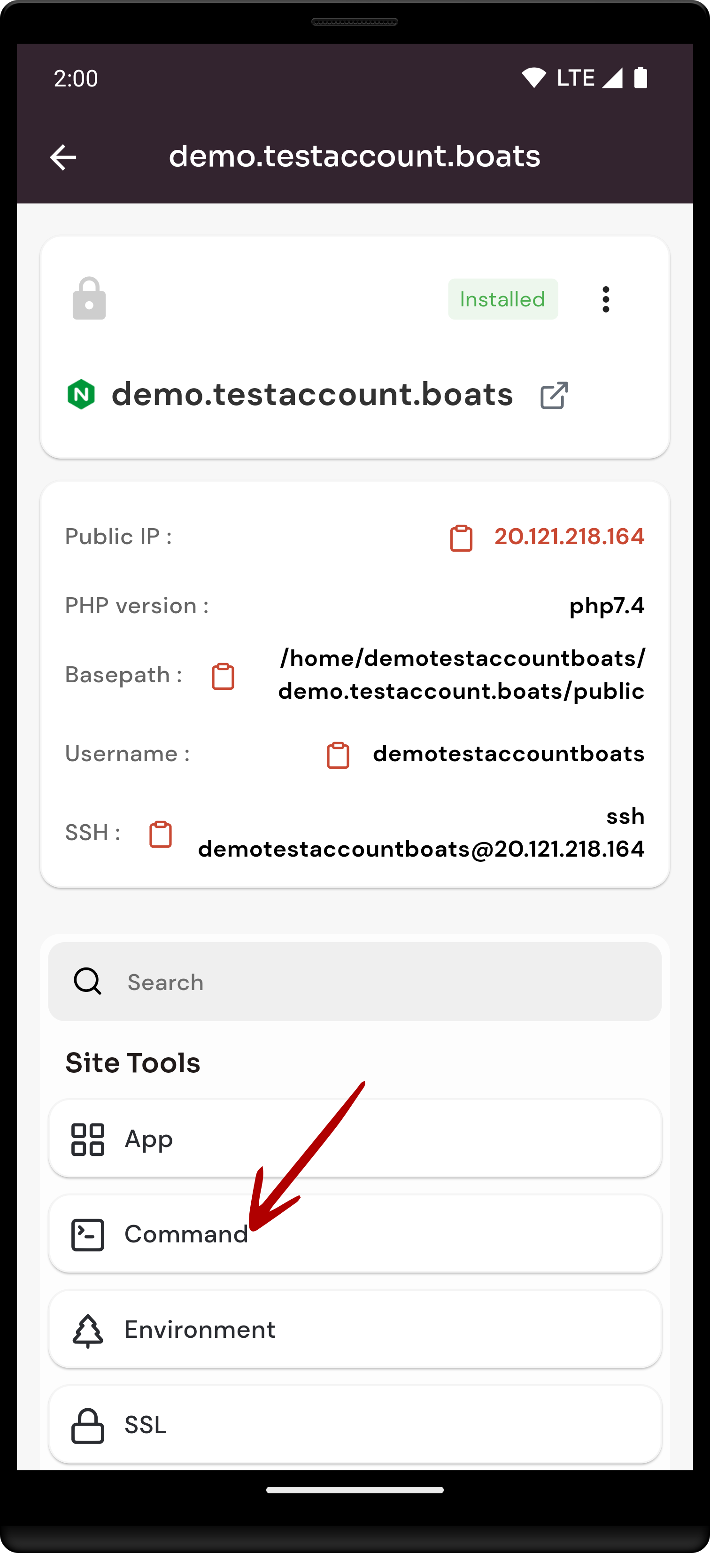Tap the App grid icon
Image resolution: width=710 pixels, height=1553 pixels.
88,1139
